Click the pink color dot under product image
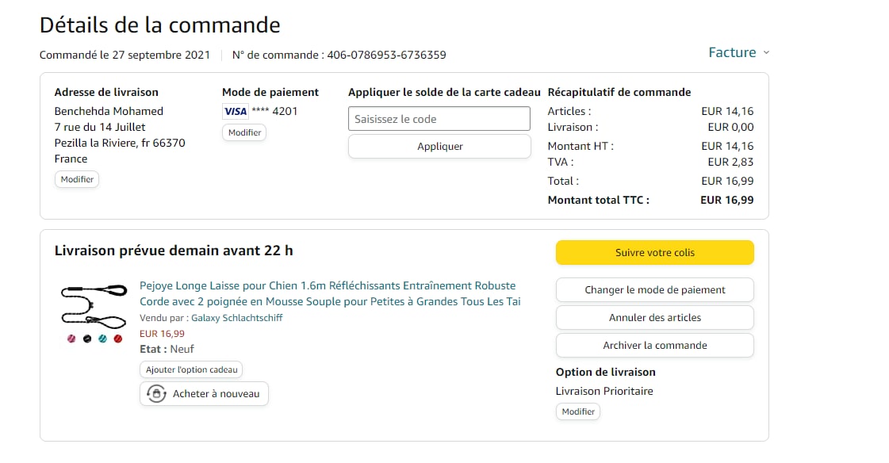Image resolution: width=889 pixels, height=463 pixels. (71, 339)
